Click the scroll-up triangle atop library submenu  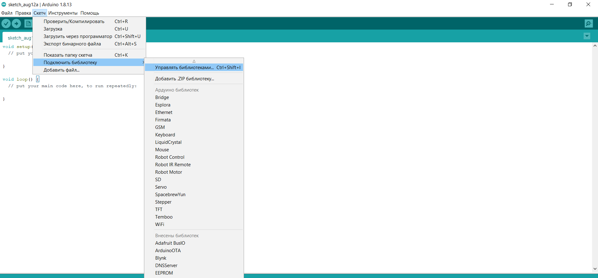tap(194, 61)
